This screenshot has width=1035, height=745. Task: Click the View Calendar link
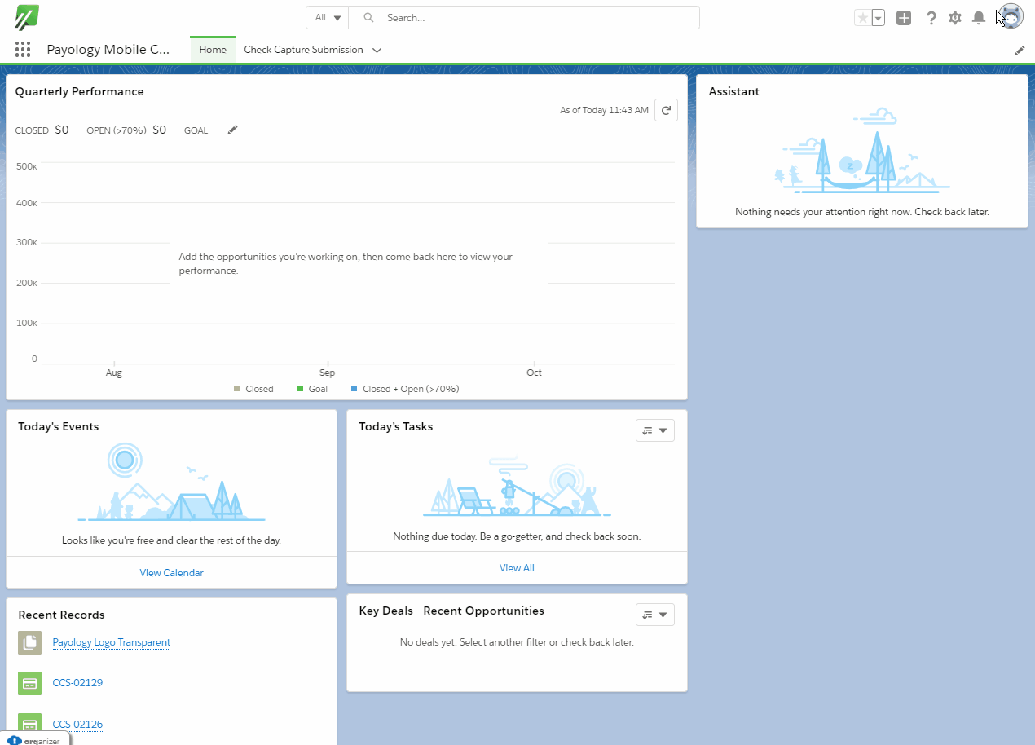coord(171,573)
